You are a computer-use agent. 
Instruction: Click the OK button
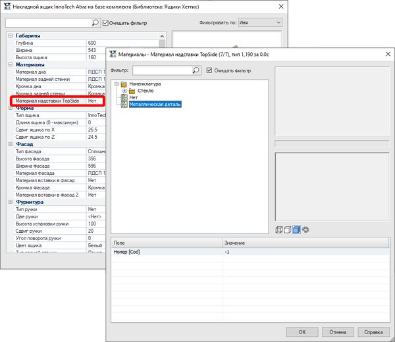[x=302, y=332]
